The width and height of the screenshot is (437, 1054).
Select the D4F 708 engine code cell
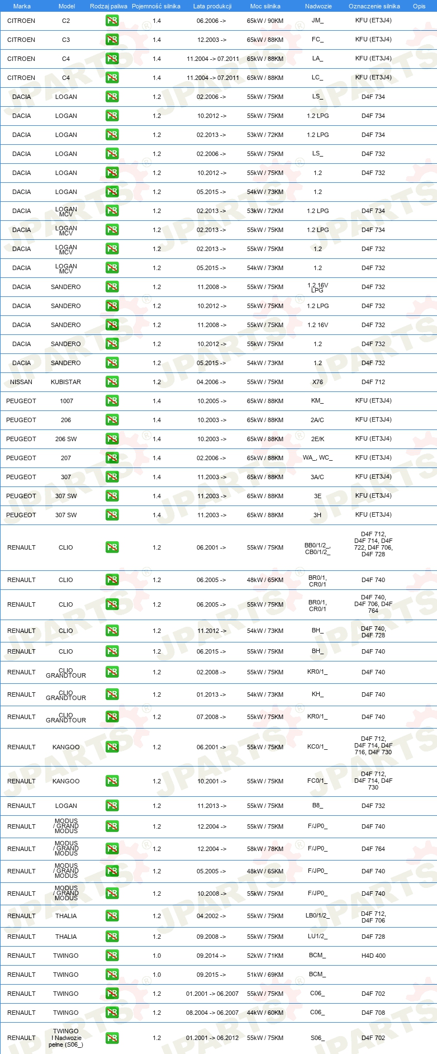coord(373,1013)
